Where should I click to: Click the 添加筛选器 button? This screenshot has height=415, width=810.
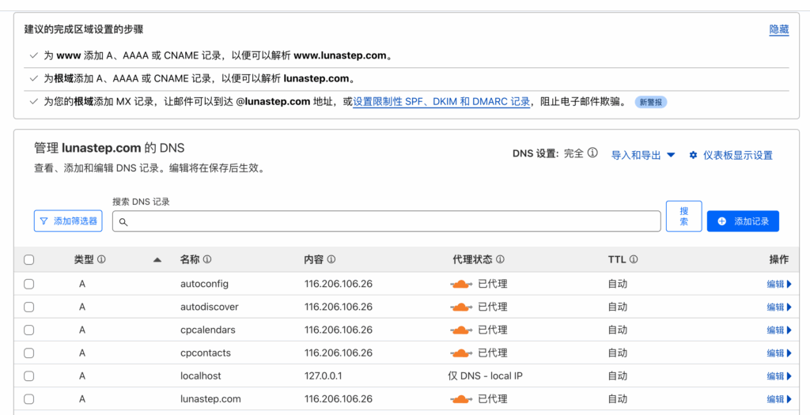click(x=68, y=221)
